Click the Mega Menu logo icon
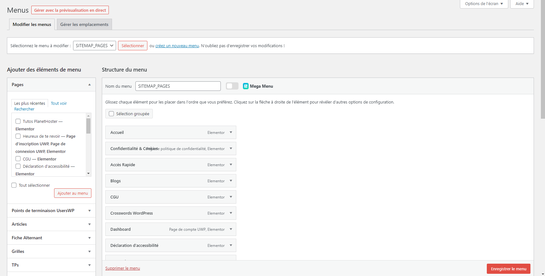Screen dimensions: 545x276 (246, 86)
